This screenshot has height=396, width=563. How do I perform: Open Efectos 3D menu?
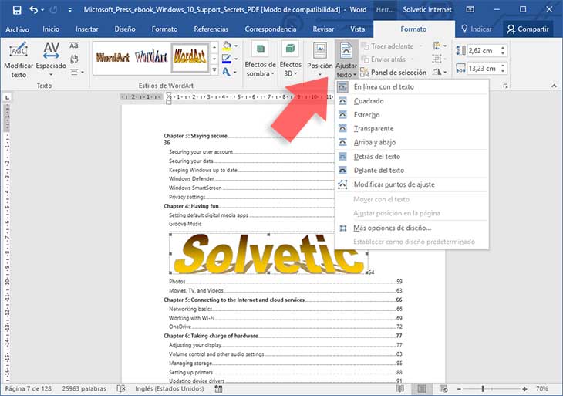(290, 59)
